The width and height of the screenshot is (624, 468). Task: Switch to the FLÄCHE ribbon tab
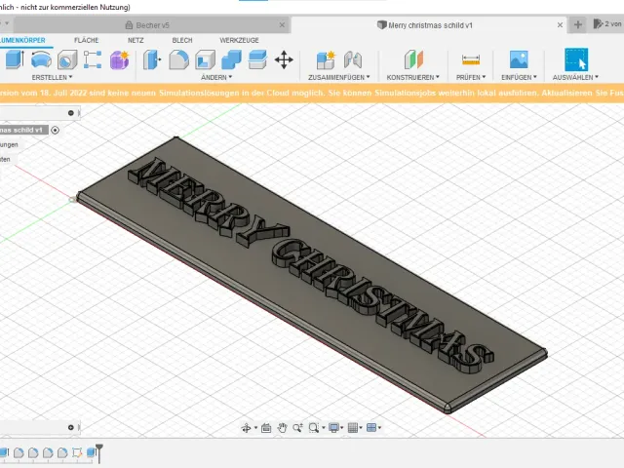point(87,40)
